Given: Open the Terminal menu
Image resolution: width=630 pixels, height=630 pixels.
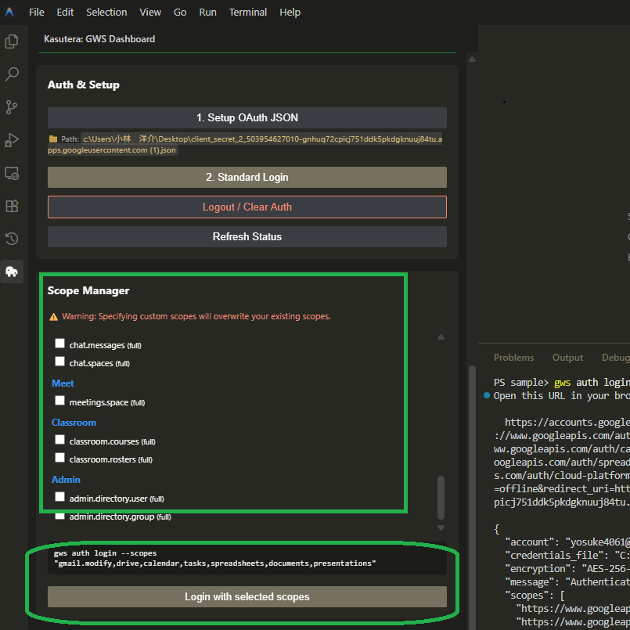Looking at the screenshot, I should 248,12.
